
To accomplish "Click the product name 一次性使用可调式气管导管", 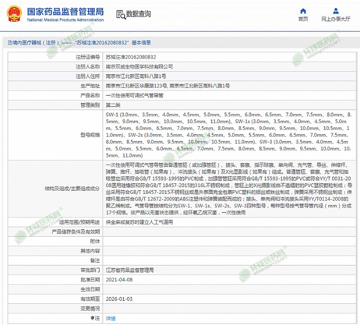I will click(x=134, y=96).
